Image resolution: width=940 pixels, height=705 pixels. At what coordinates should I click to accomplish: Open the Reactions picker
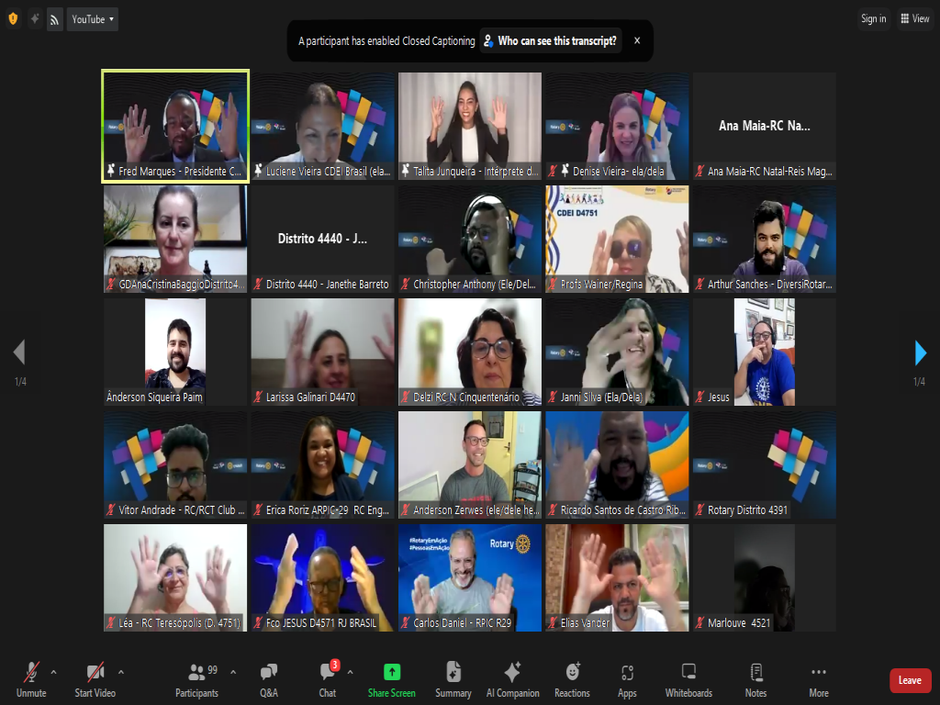(572, 679)
